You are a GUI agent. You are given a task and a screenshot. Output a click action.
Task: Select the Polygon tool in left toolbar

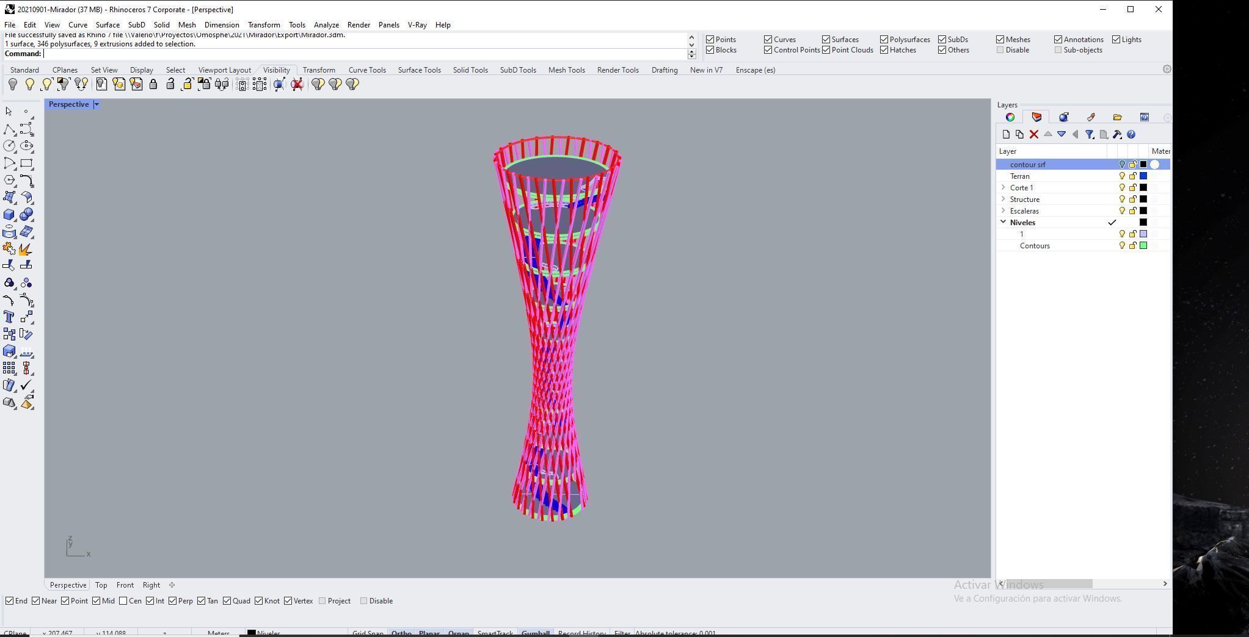pyautogui.click(x=9, y=180)
